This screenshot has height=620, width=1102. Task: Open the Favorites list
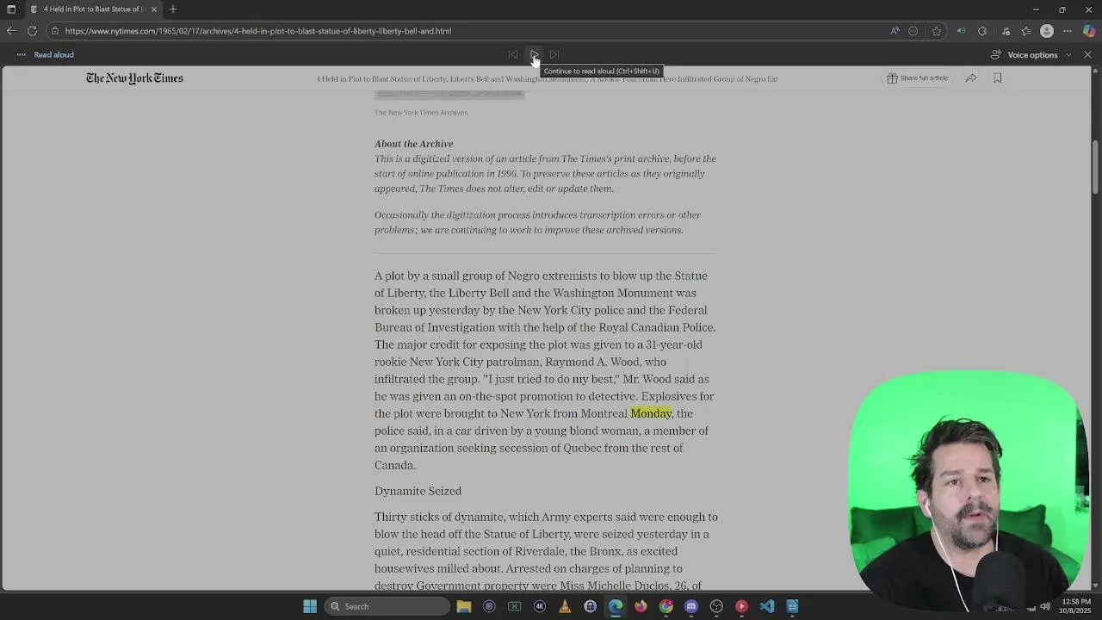pos(1026,31)
